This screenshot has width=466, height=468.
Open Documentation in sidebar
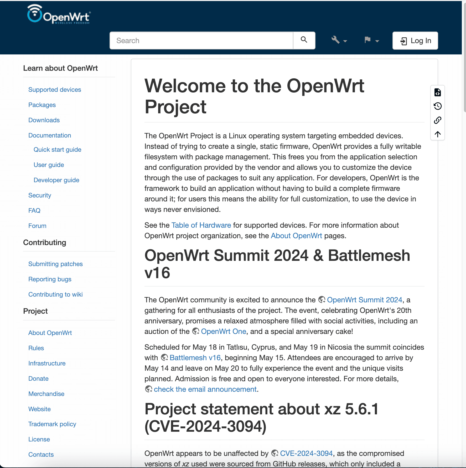pos(50,135)
